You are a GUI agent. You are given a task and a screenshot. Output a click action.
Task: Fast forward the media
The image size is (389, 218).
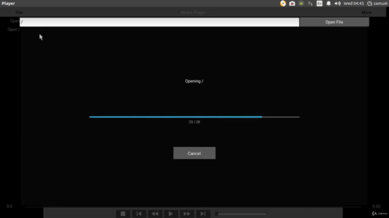pyautogui.click(x=187, y=214)
